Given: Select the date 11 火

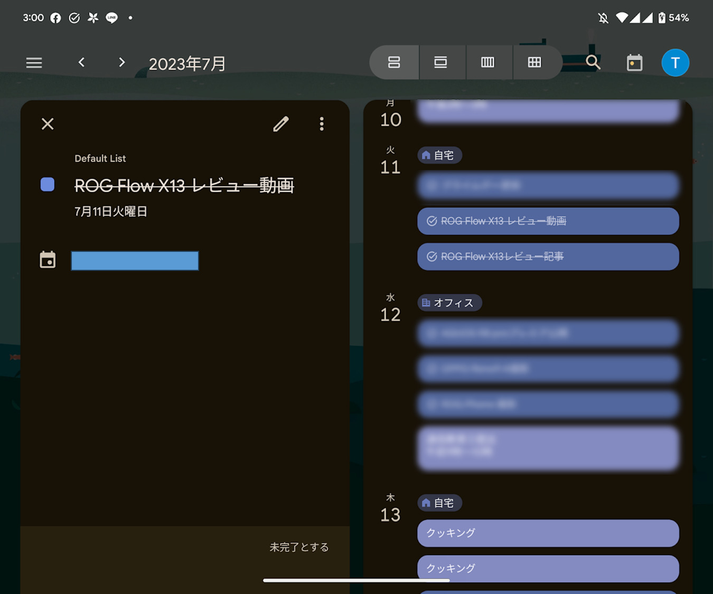Looking at the screenshot, I should (x=390, y=161).
